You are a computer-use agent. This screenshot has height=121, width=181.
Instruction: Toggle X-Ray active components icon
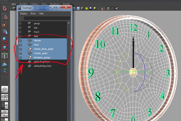(x=112, y=8)
